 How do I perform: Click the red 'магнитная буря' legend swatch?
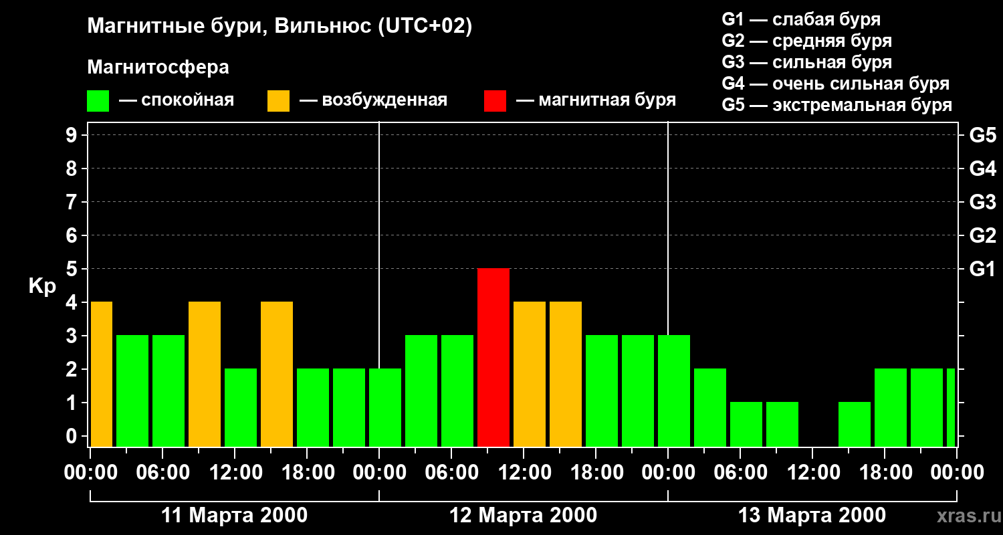[495, 101]
